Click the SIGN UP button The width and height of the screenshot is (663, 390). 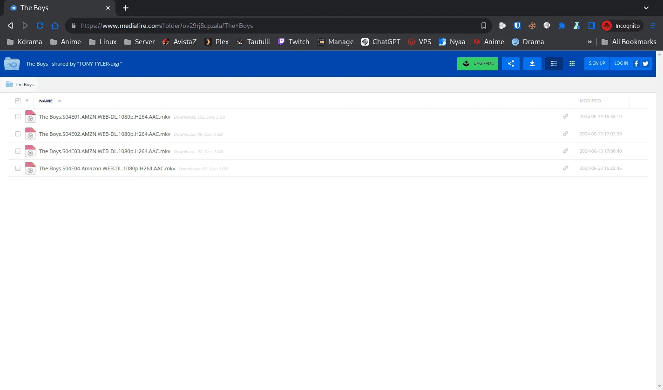597,63
